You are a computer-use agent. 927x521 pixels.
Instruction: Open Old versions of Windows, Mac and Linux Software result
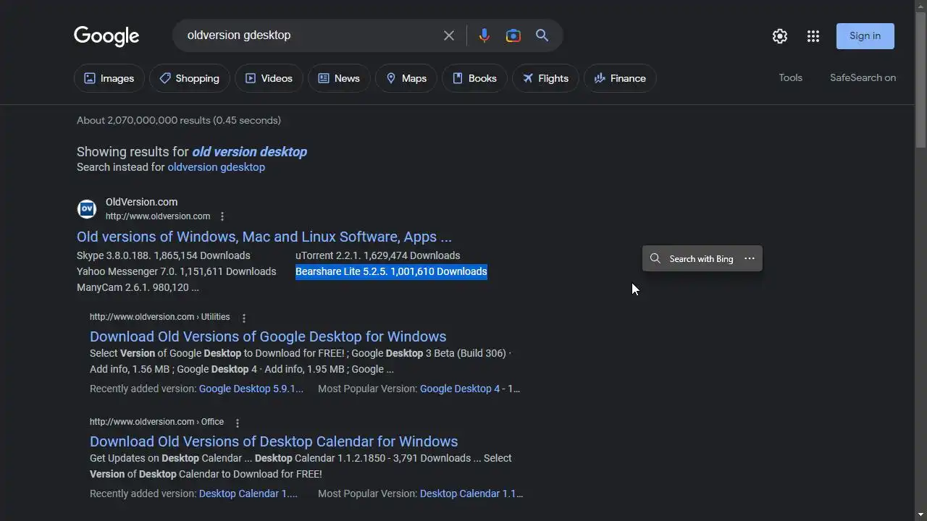click(x=264, y=237)
